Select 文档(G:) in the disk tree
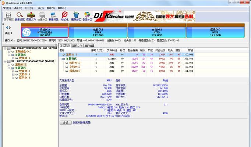 pyautogui.click(x=25, y=75)
